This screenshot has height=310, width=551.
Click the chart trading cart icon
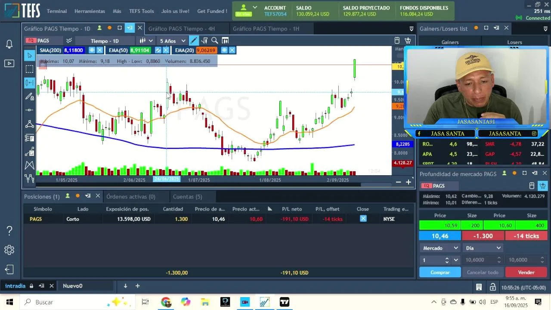click(408, 40)
